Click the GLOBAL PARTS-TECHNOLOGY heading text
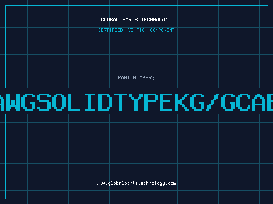 [x=136, y=20]
